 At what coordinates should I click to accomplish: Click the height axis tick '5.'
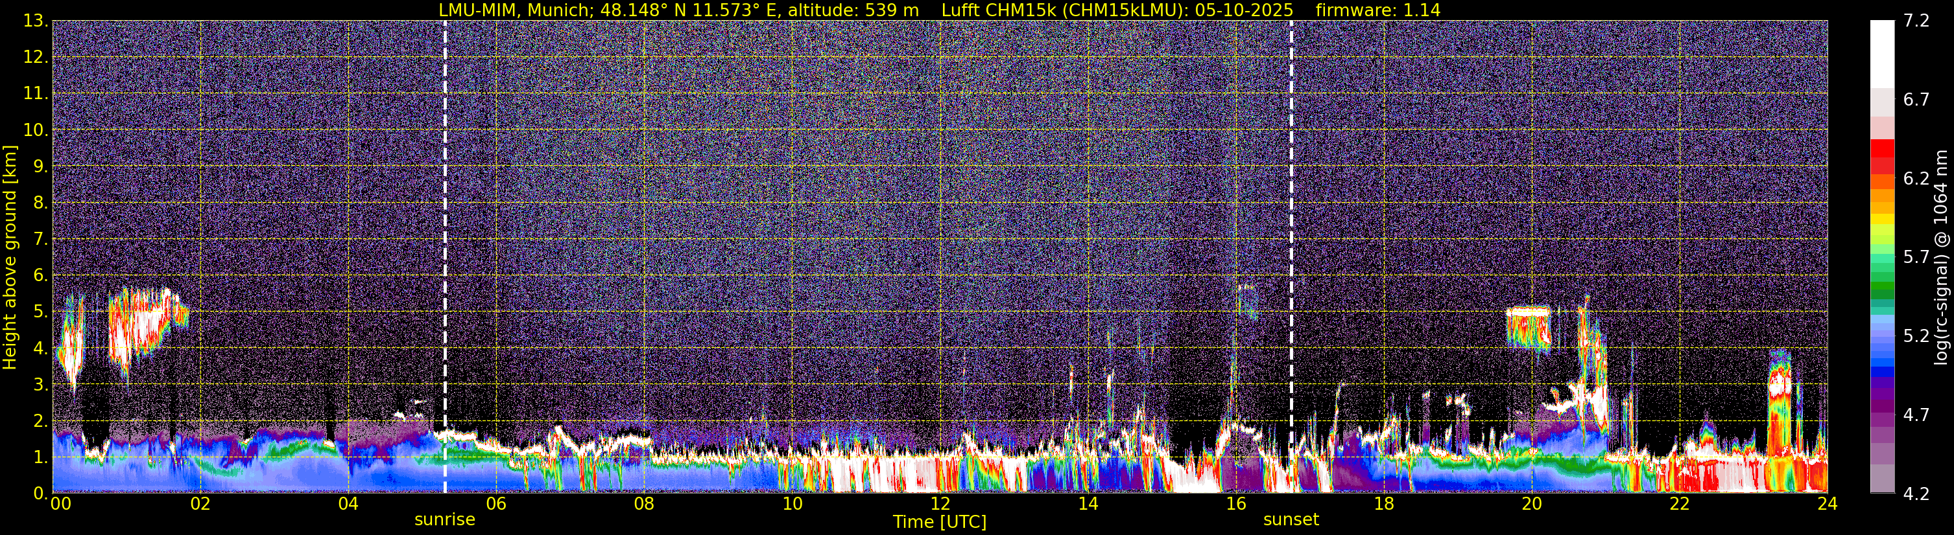click(41, 312)
